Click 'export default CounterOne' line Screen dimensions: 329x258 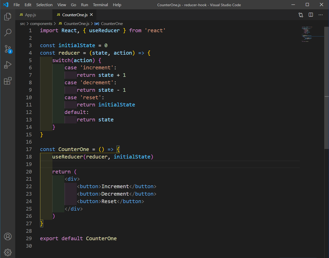click(78, 238)
